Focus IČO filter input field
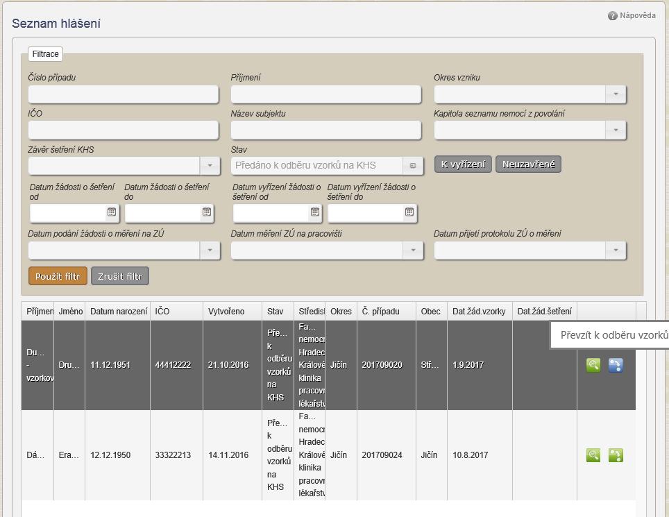 point(124,130)
